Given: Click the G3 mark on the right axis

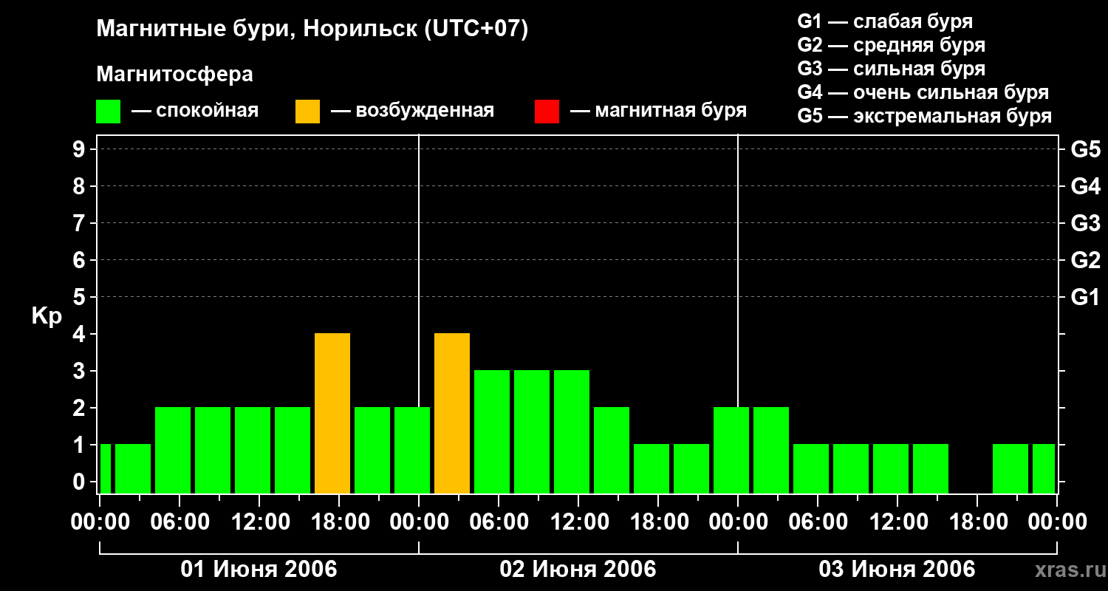Looking at the screenshot, I should (1085, 223).
